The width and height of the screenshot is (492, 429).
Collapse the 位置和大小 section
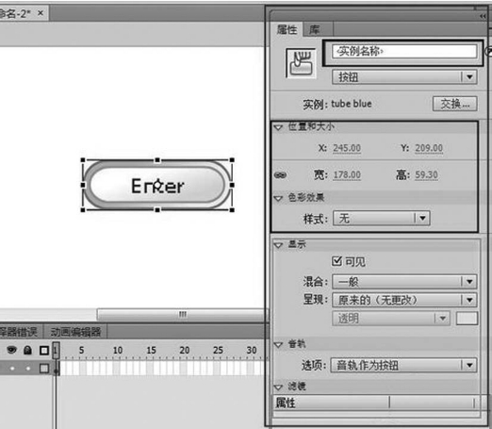(x=278, y=127)
